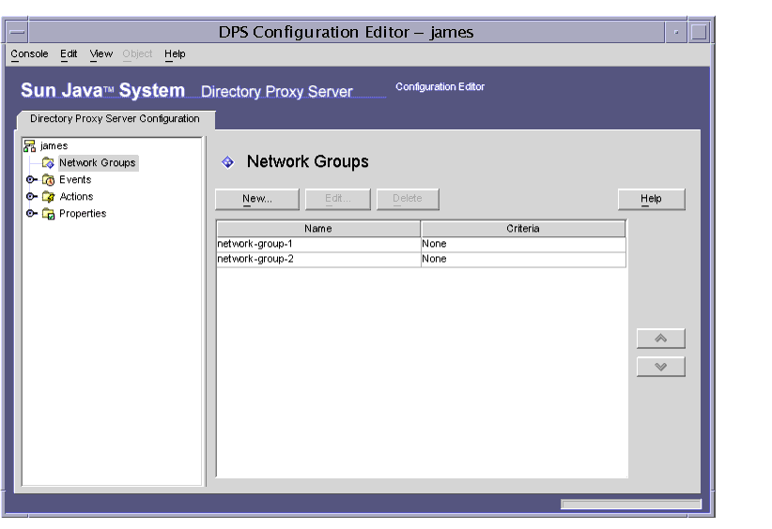Click the status progress bar at the bottom
This screenshot has height=529, width=772.
[x=631, y=505]
